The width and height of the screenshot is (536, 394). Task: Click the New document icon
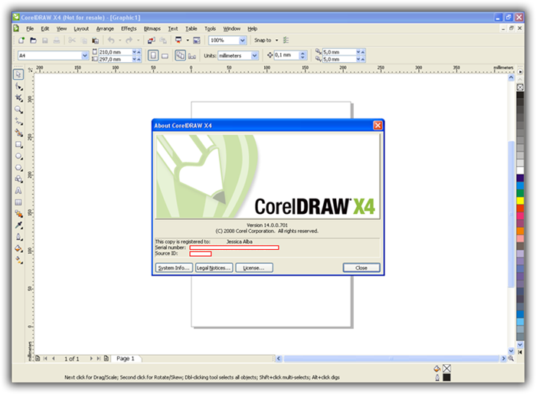pos(21,41)
